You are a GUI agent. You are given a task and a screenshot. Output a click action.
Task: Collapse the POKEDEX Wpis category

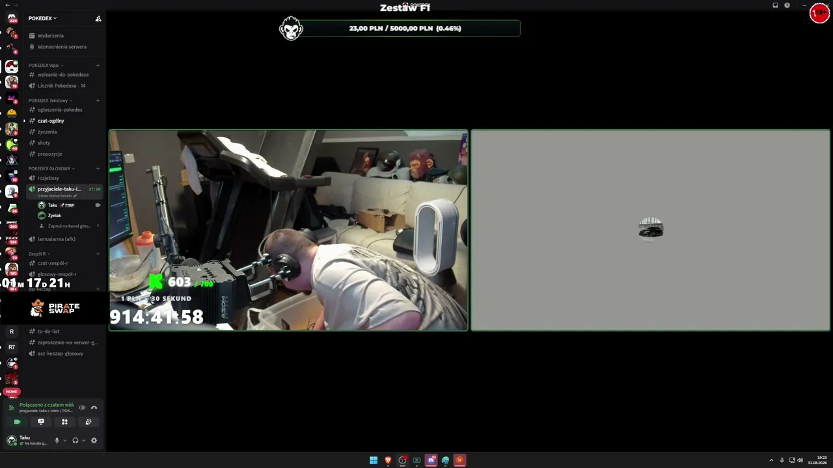(46, 65)
